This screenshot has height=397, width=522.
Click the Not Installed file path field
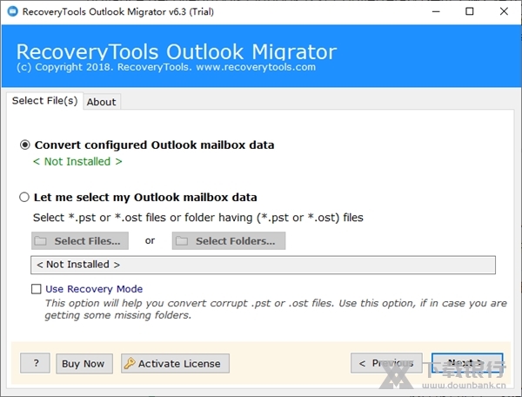tap(262, 265)
